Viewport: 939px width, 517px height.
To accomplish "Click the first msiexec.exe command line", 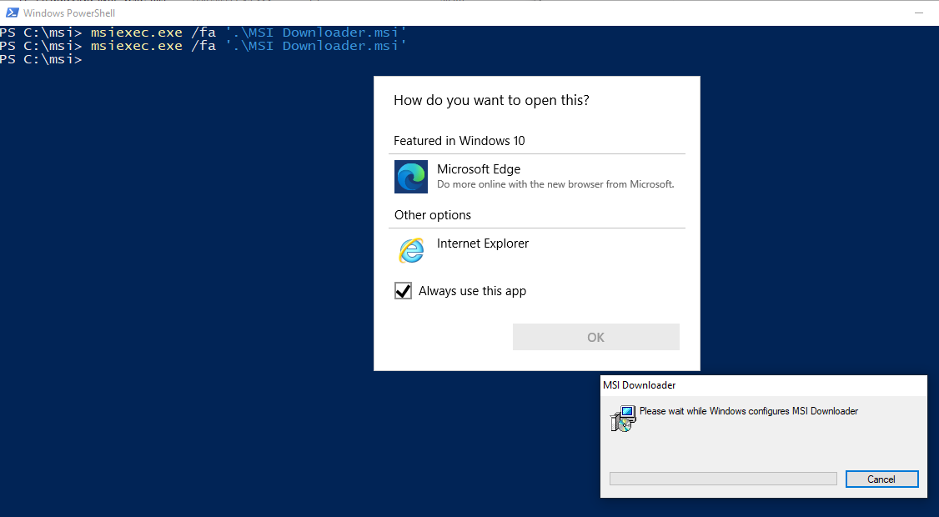I will 204,33.
